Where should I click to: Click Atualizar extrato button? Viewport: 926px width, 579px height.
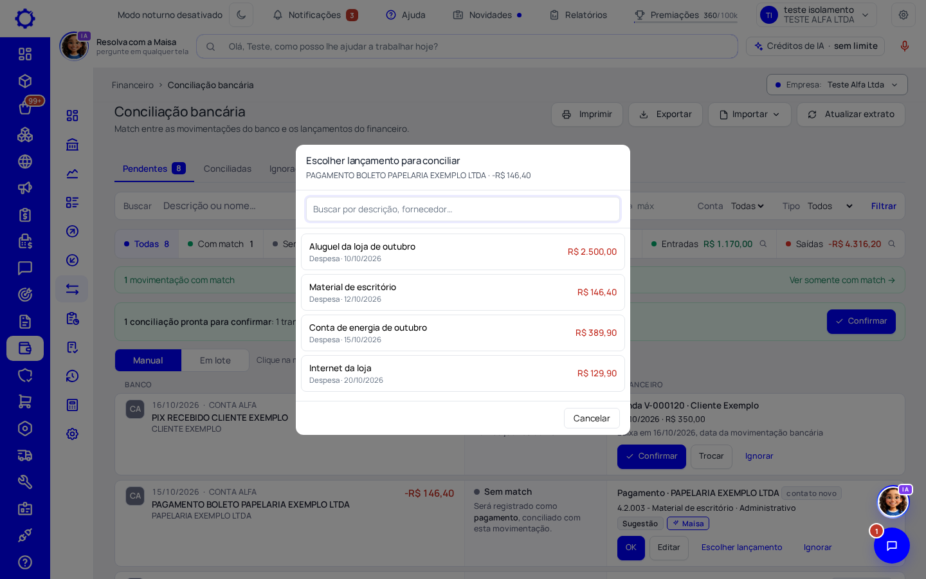851,115
